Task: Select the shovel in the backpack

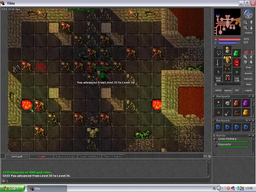Action: pyautogui.click(x=228, y=113)
